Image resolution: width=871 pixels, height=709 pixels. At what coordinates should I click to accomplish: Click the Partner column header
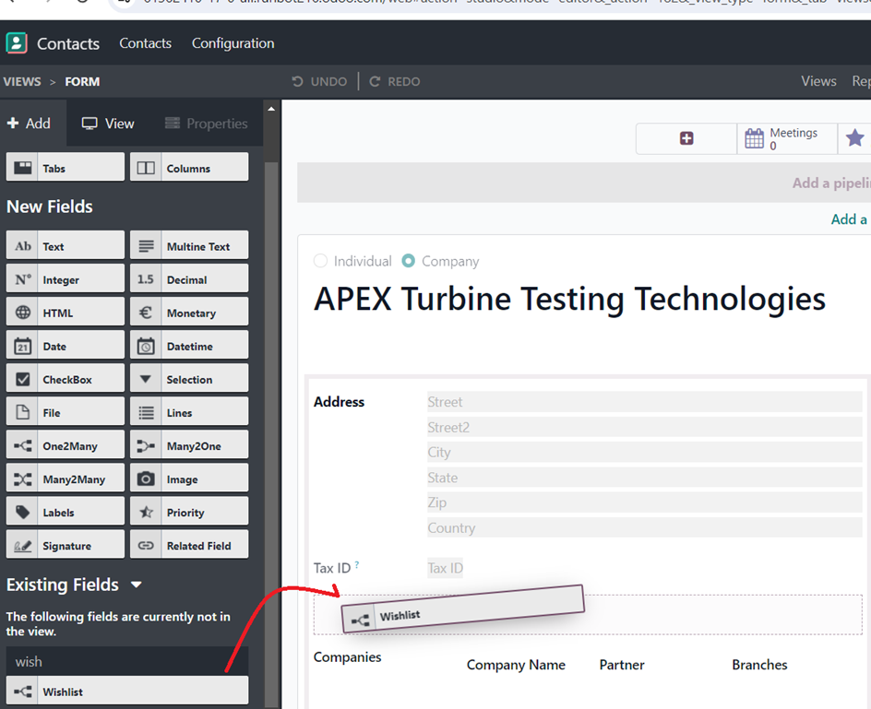622,665
